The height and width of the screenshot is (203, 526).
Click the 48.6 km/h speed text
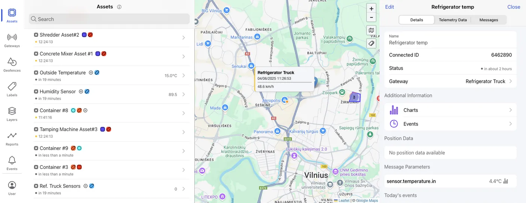tap(266, 87)
